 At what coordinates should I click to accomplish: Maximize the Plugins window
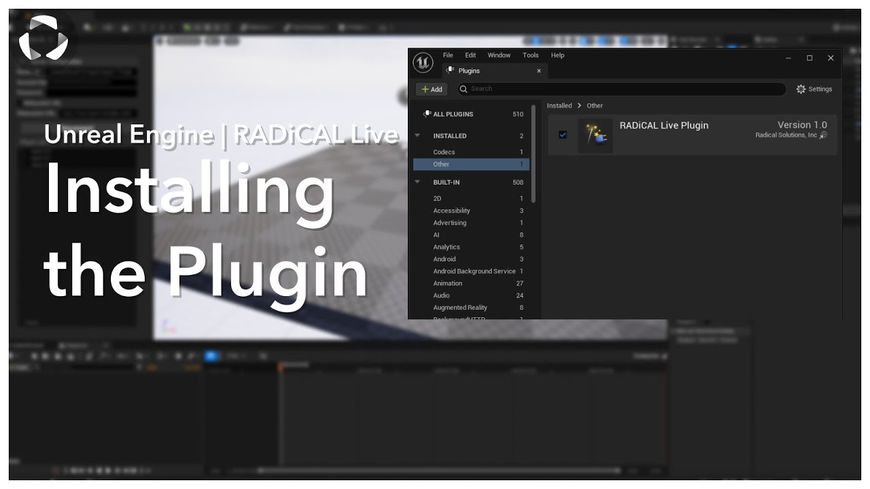click(810, 58)
